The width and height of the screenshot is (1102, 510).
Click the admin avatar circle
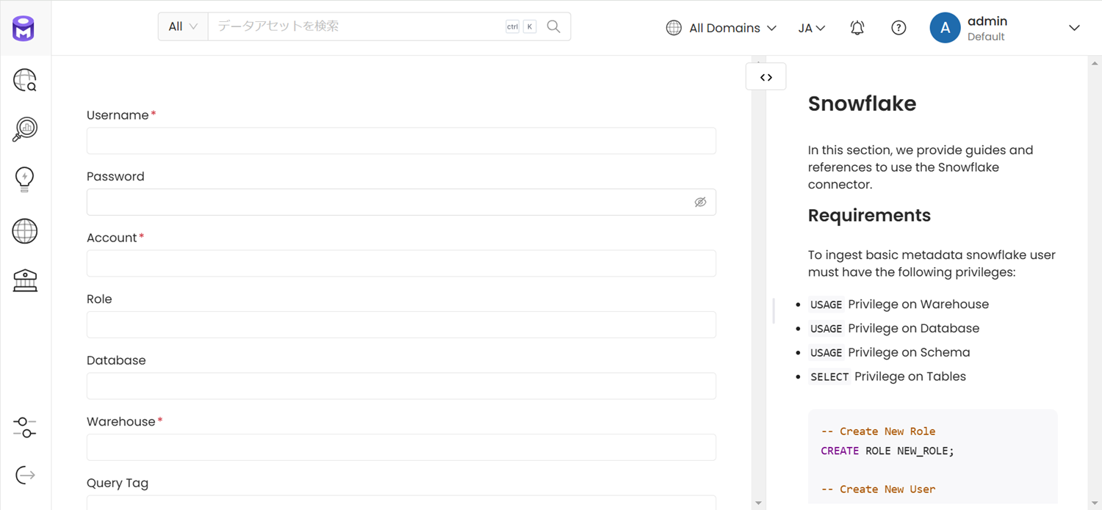[x=946, y=28]
